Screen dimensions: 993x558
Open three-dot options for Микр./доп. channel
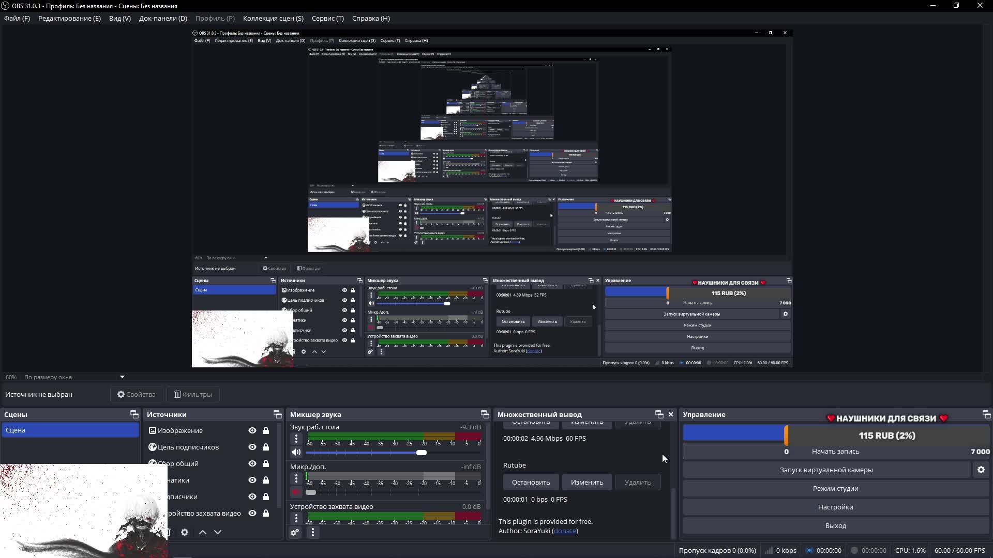(296, 478)
